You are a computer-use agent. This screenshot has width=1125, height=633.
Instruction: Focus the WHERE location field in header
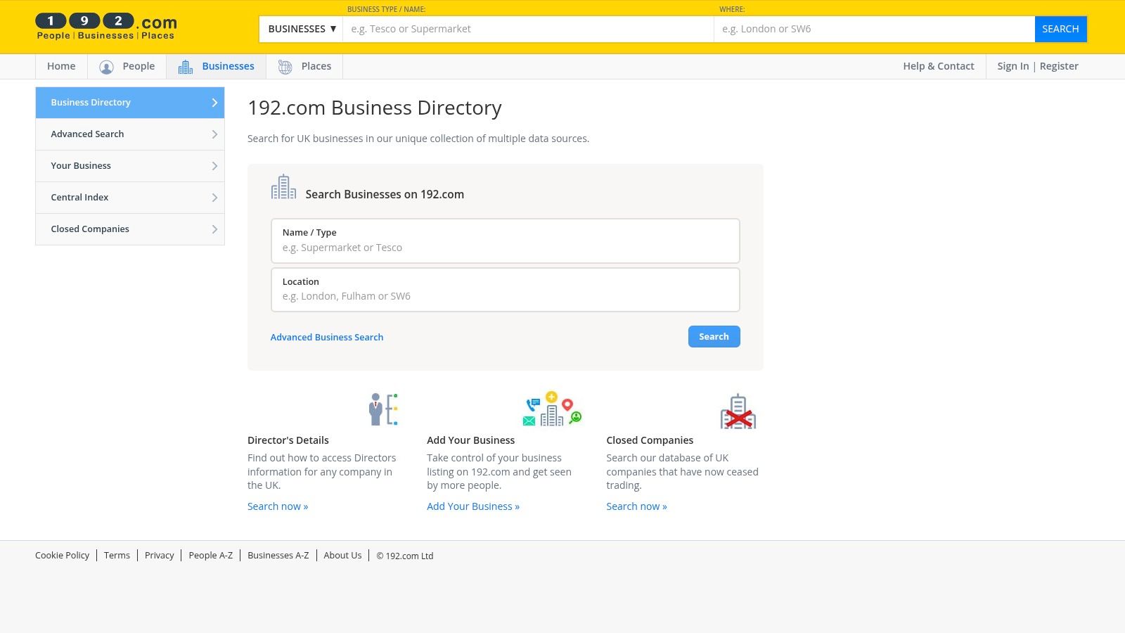[x=873, y=29]
